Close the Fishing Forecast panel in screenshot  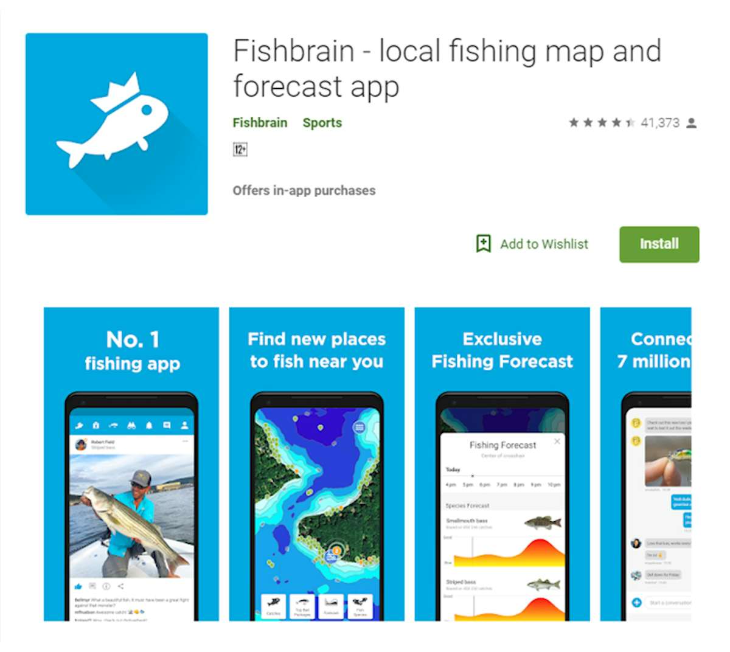pos(557,442)
